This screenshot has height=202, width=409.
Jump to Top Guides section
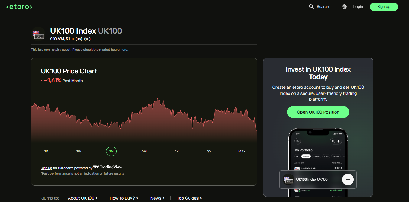tap(189, 198)
